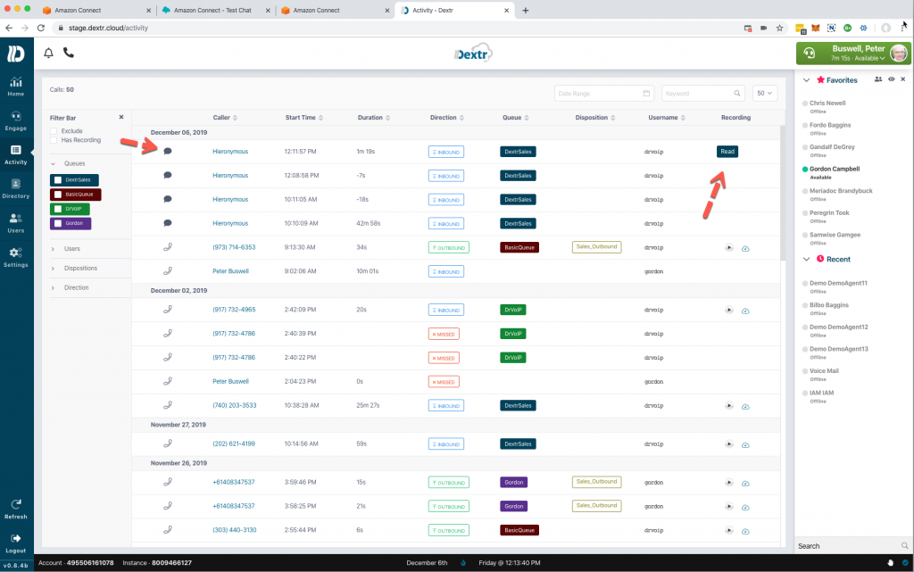Open caller Peter Buswell at 9:02:06 AM
Screen dimensions: 914x572
231,271
